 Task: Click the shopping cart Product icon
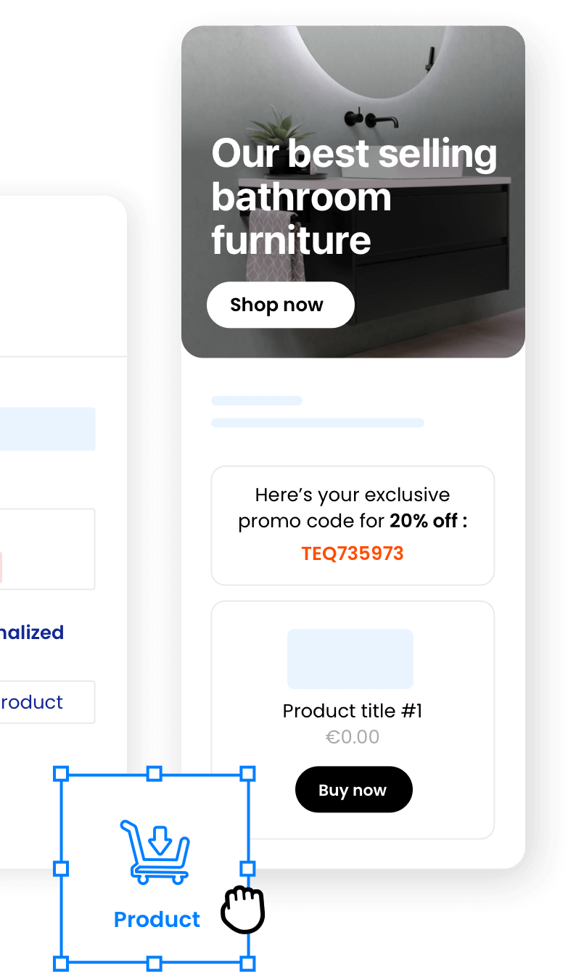click(x=155, y=851)
